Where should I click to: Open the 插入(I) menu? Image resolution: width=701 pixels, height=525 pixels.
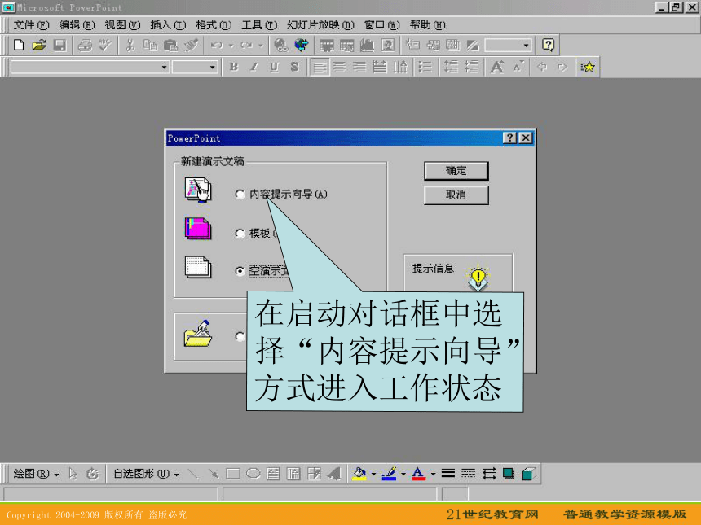[168, 25]
